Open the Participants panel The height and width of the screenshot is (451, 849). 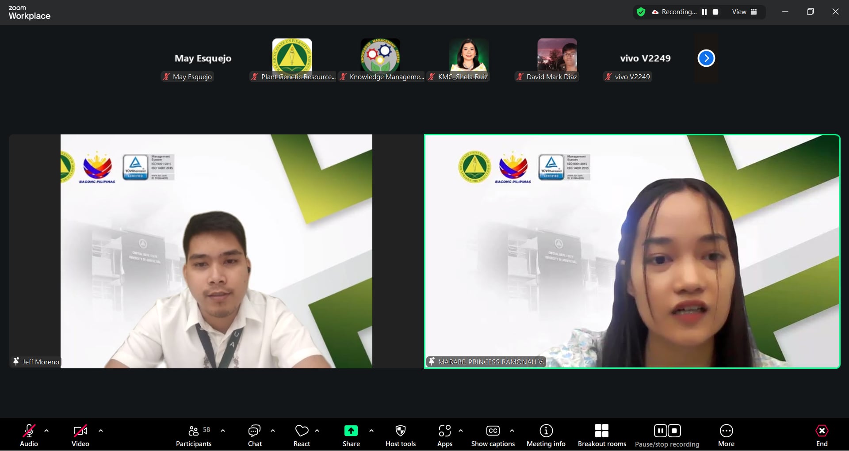coord(194,436)
